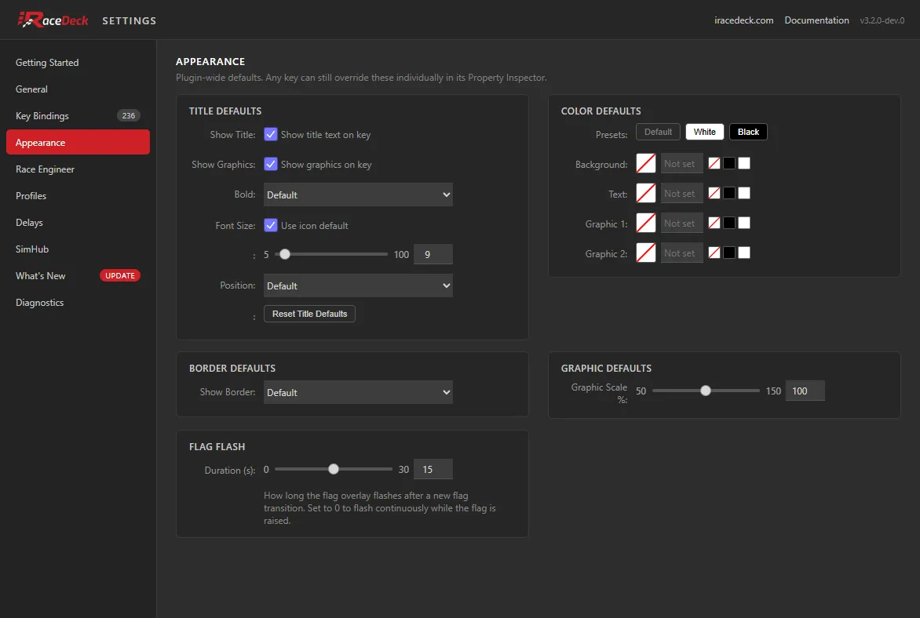The height and width of the screenshot is (618, 920).
Task: Toggle Show title text on key checkbox
Action: tap(271, 134)
